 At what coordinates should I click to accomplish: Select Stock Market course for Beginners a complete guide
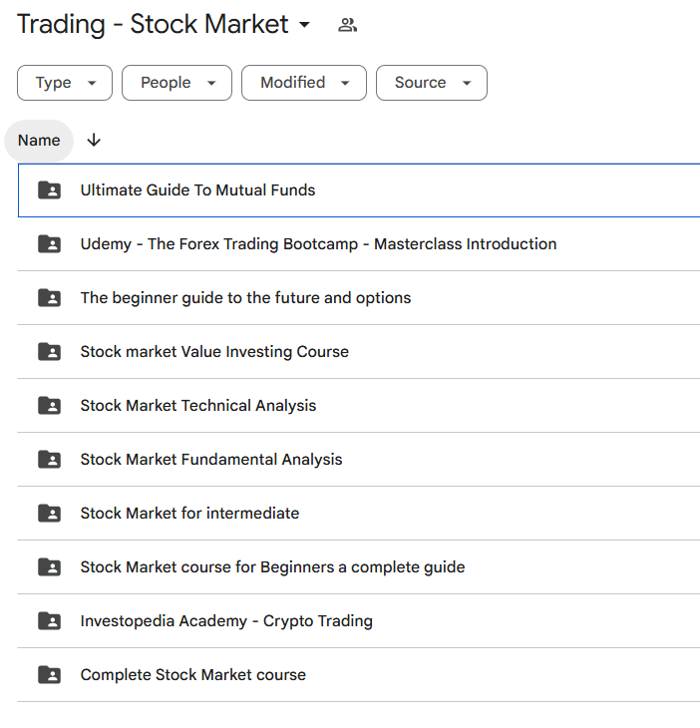point(358,567)
